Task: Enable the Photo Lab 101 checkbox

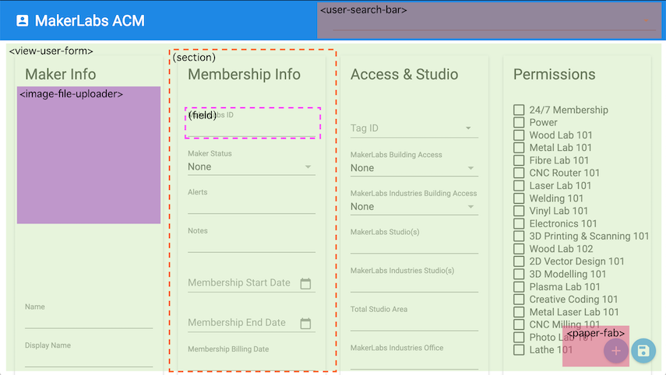Action: 519,337
